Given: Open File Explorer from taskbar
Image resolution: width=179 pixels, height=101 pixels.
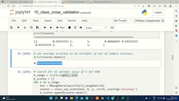Looking at the screenshot, I should (72, 98).
